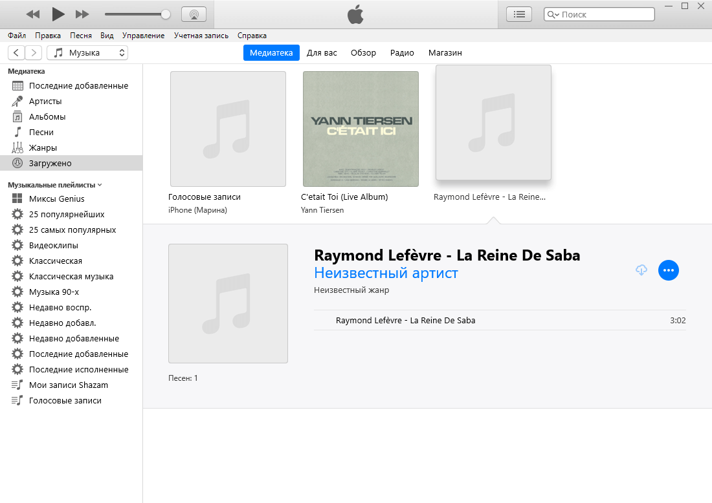
Task: Show the Up Next list view
Action: (x=518, y=14)
